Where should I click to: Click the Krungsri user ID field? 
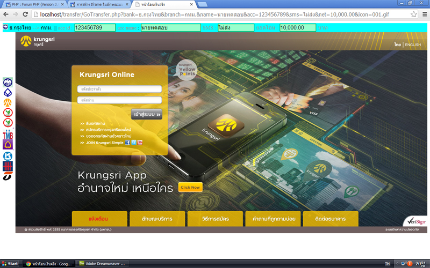coord(119,89)
